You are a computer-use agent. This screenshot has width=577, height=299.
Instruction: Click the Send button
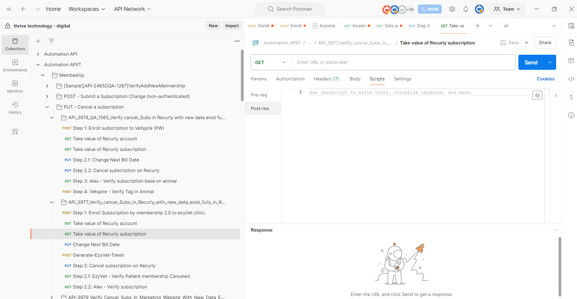(531, 62)
